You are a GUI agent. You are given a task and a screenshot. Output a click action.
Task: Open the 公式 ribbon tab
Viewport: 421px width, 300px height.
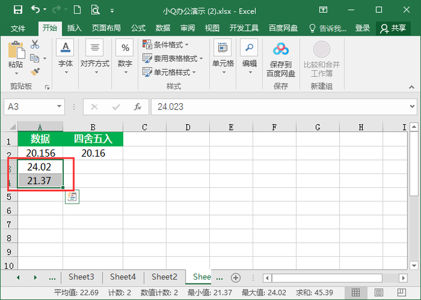tap(138, 28)
